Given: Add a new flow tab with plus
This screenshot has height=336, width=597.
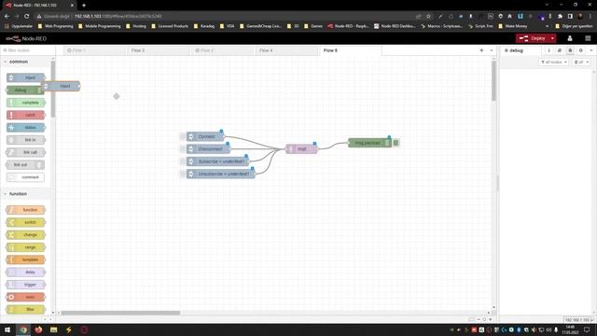Looking at the screenshot, I should tap(481, 50).
